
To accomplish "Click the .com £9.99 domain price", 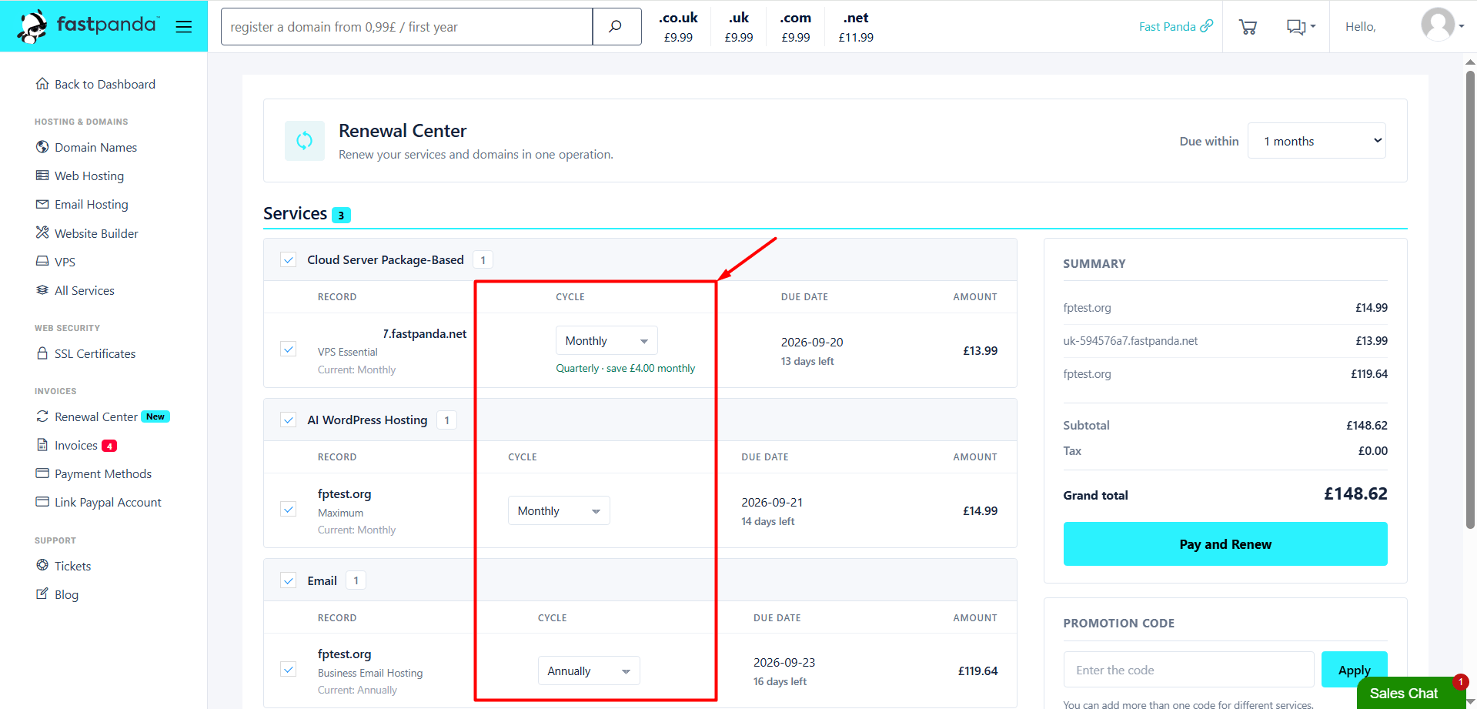I will pos(796,27).
